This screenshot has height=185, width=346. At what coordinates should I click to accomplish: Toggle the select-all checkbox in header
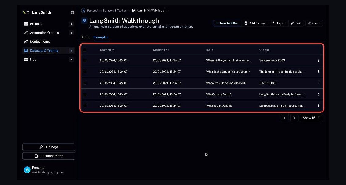85,50
